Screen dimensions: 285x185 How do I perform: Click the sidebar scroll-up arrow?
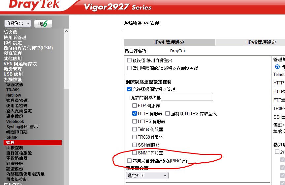click(66, 31)
